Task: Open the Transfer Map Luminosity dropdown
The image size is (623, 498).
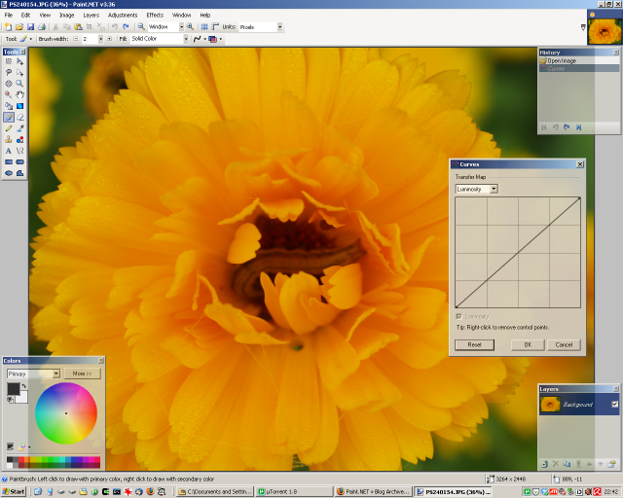Action: pos(494,189)
